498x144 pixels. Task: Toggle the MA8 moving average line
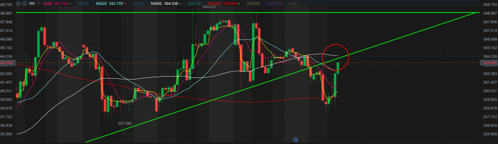[x=57, y=3]
